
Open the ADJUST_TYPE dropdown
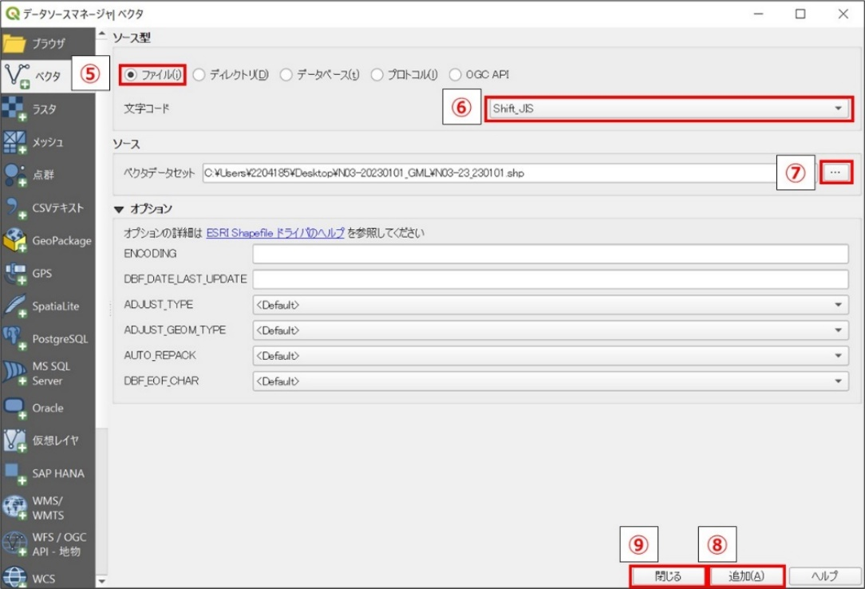tap(550, 305)
